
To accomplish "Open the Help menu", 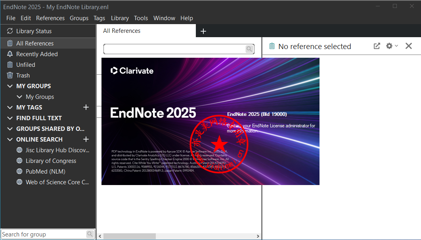I will 187,18.
